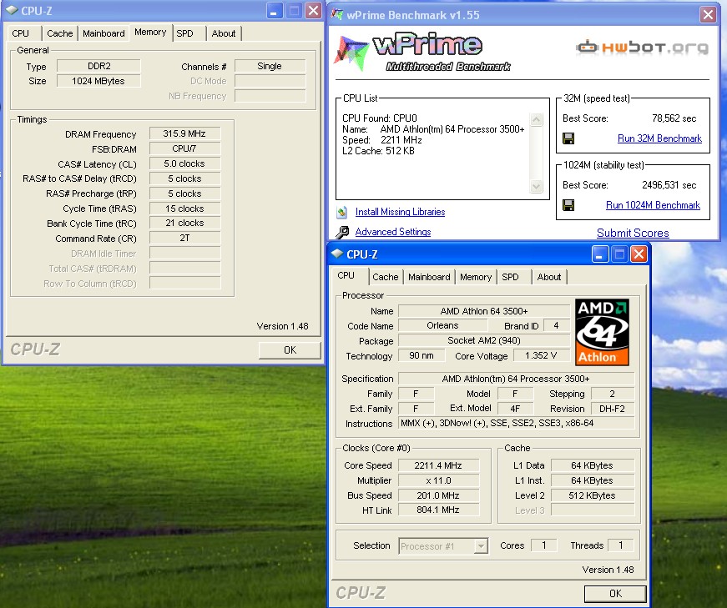The image size is (727, 608).
Task: Open Cache tab in lower CPU-Z window
Action: (x=386, y=277)
